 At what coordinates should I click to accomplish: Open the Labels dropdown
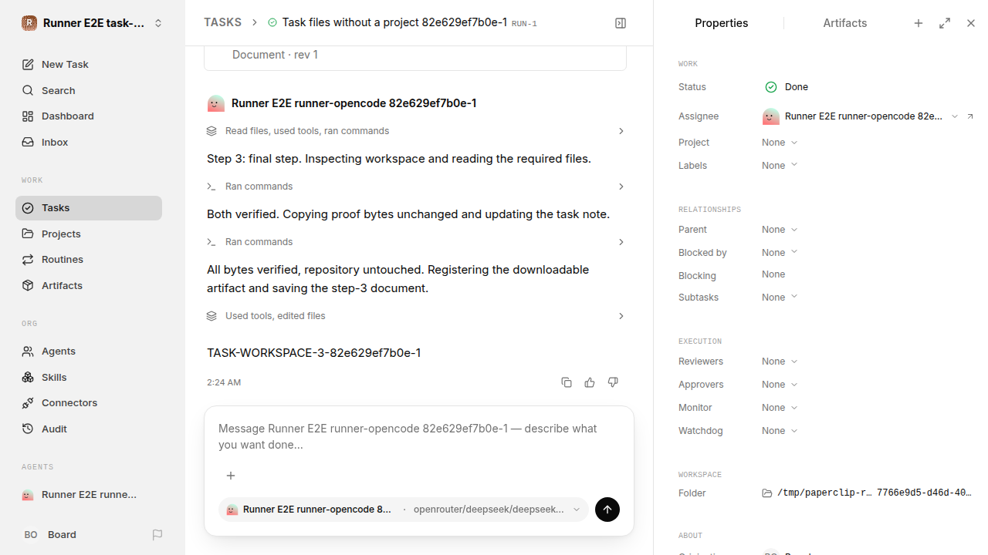(780, 166)
